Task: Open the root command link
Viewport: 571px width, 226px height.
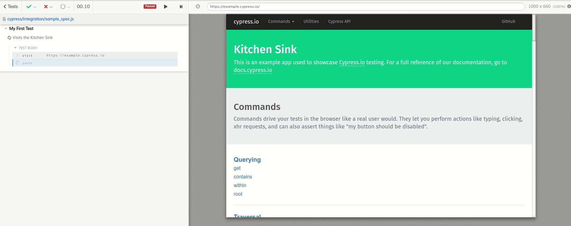Action: click(x=238, y=194)
